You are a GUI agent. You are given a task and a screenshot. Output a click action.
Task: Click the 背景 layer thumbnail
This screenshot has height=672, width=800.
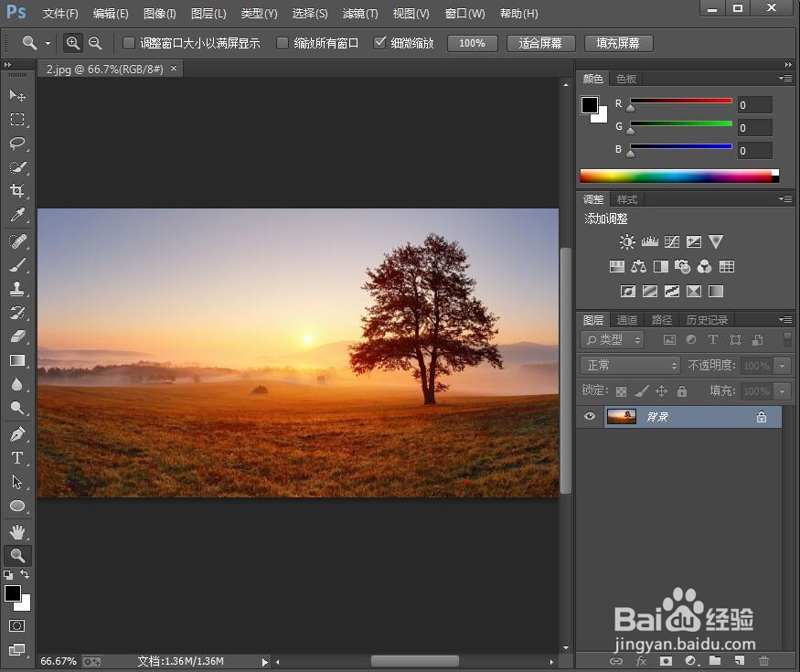tap(621, 416)
